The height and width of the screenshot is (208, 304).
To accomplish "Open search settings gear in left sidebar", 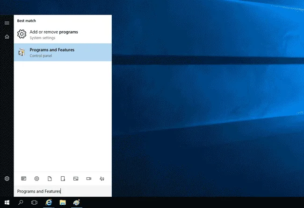I will 7,179.
